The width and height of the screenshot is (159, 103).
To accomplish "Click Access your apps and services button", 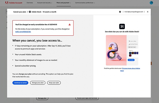I will [x=87, y=98].
